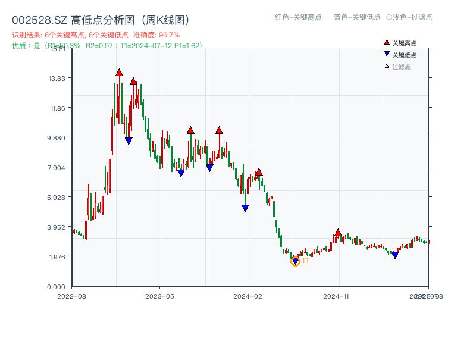Click the blue low marker near the 5.5 price area
This screenshot has width=476, height=357.
[x=245, y=207]
